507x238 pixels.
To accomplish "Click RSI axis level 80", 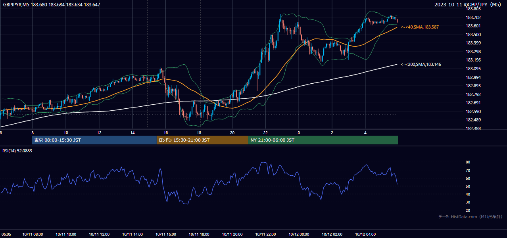I will tap(468, 162).
